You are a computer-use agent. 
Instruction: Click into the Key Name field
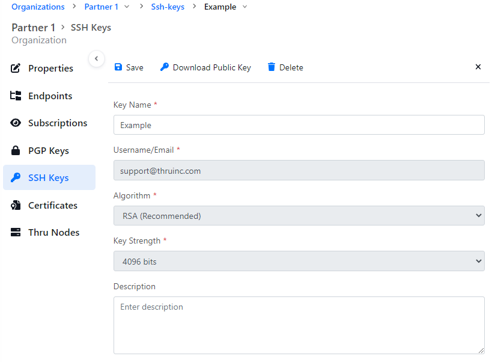(299, 125)
